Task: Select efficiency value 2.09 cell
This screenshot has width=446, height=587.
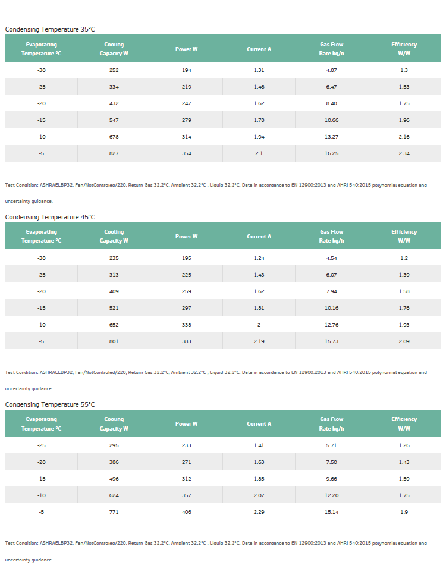Action: point(404,341)
